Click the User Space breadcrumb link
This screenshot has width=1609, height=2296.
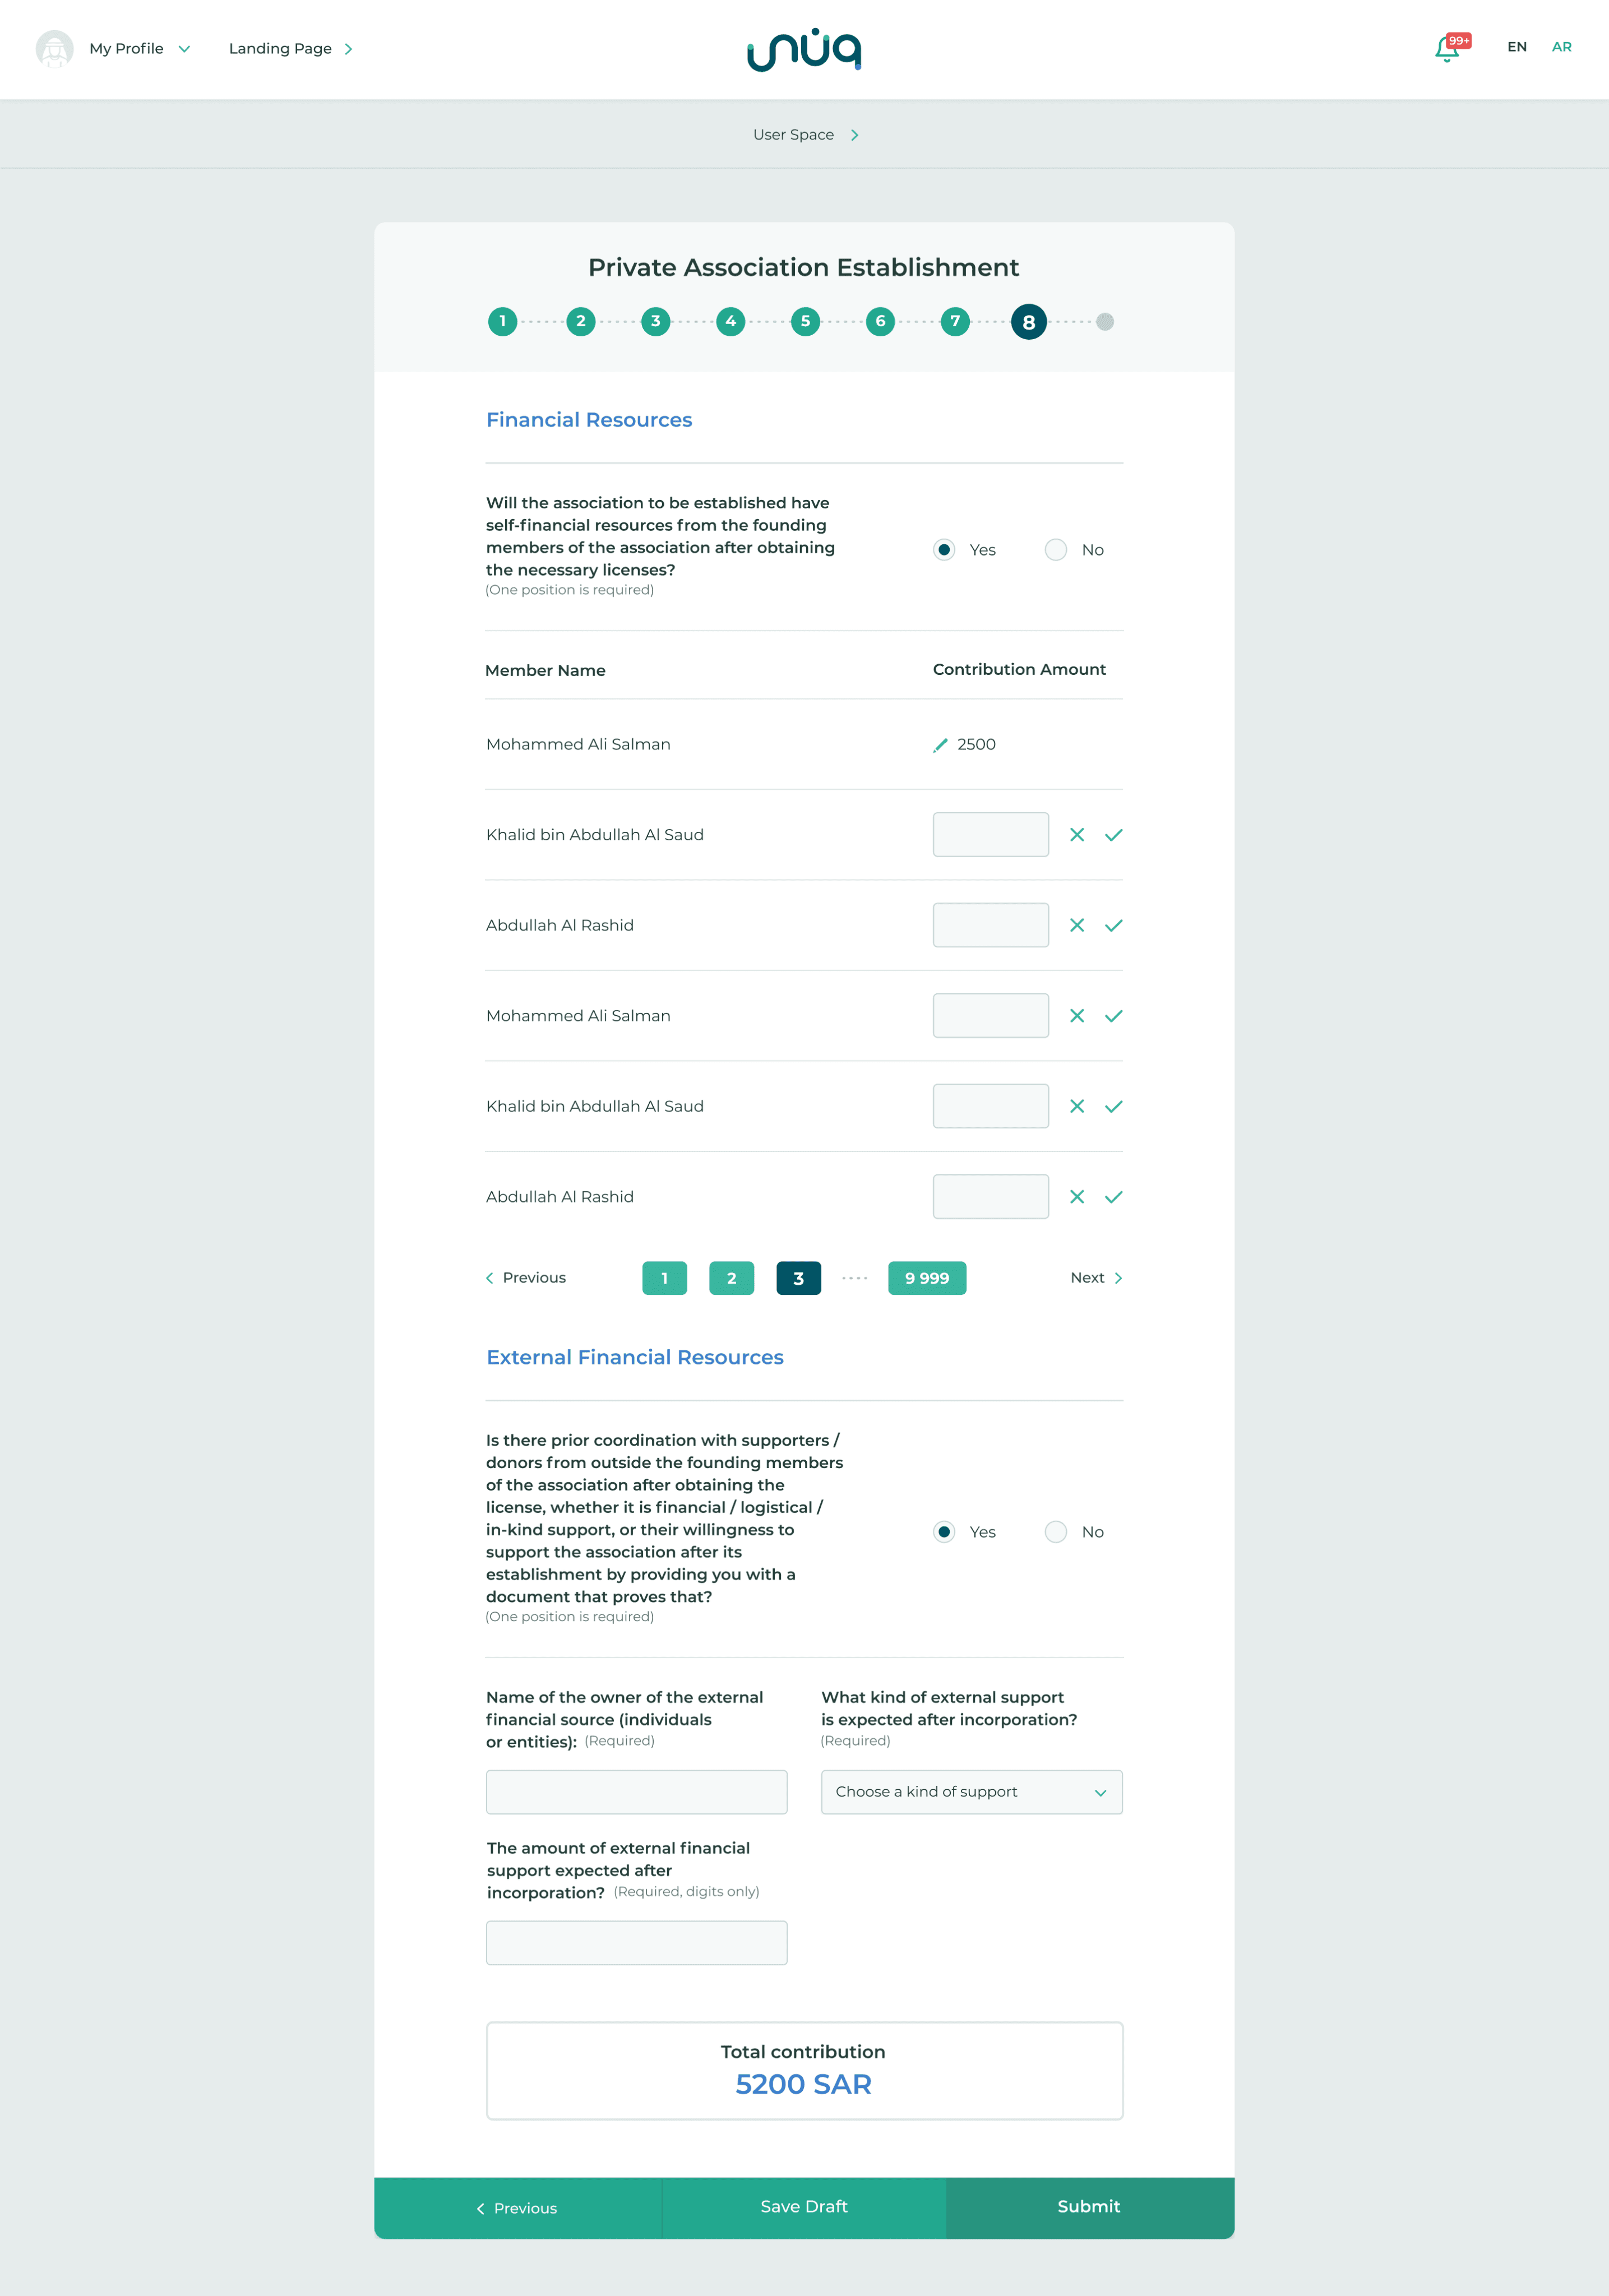pos(792,135)
